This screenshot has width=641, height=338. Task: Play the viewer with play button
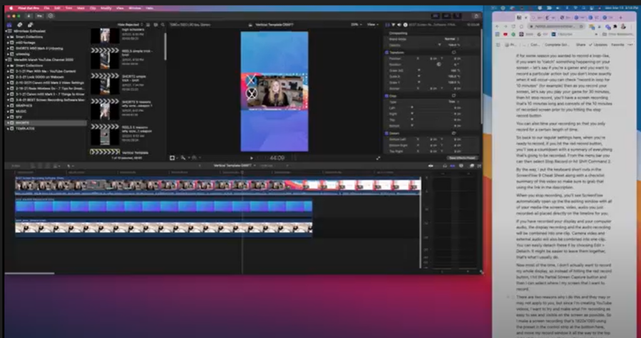[252, 158]
